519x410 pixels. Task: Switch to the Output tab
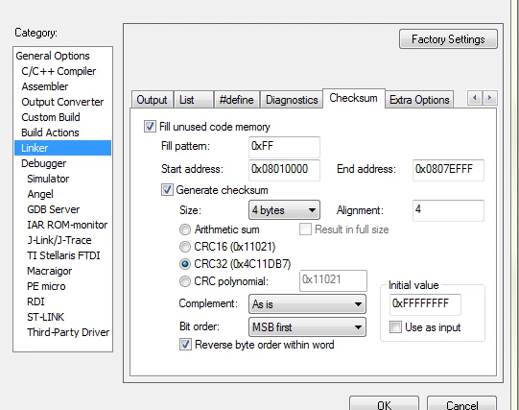click(153, 100)
